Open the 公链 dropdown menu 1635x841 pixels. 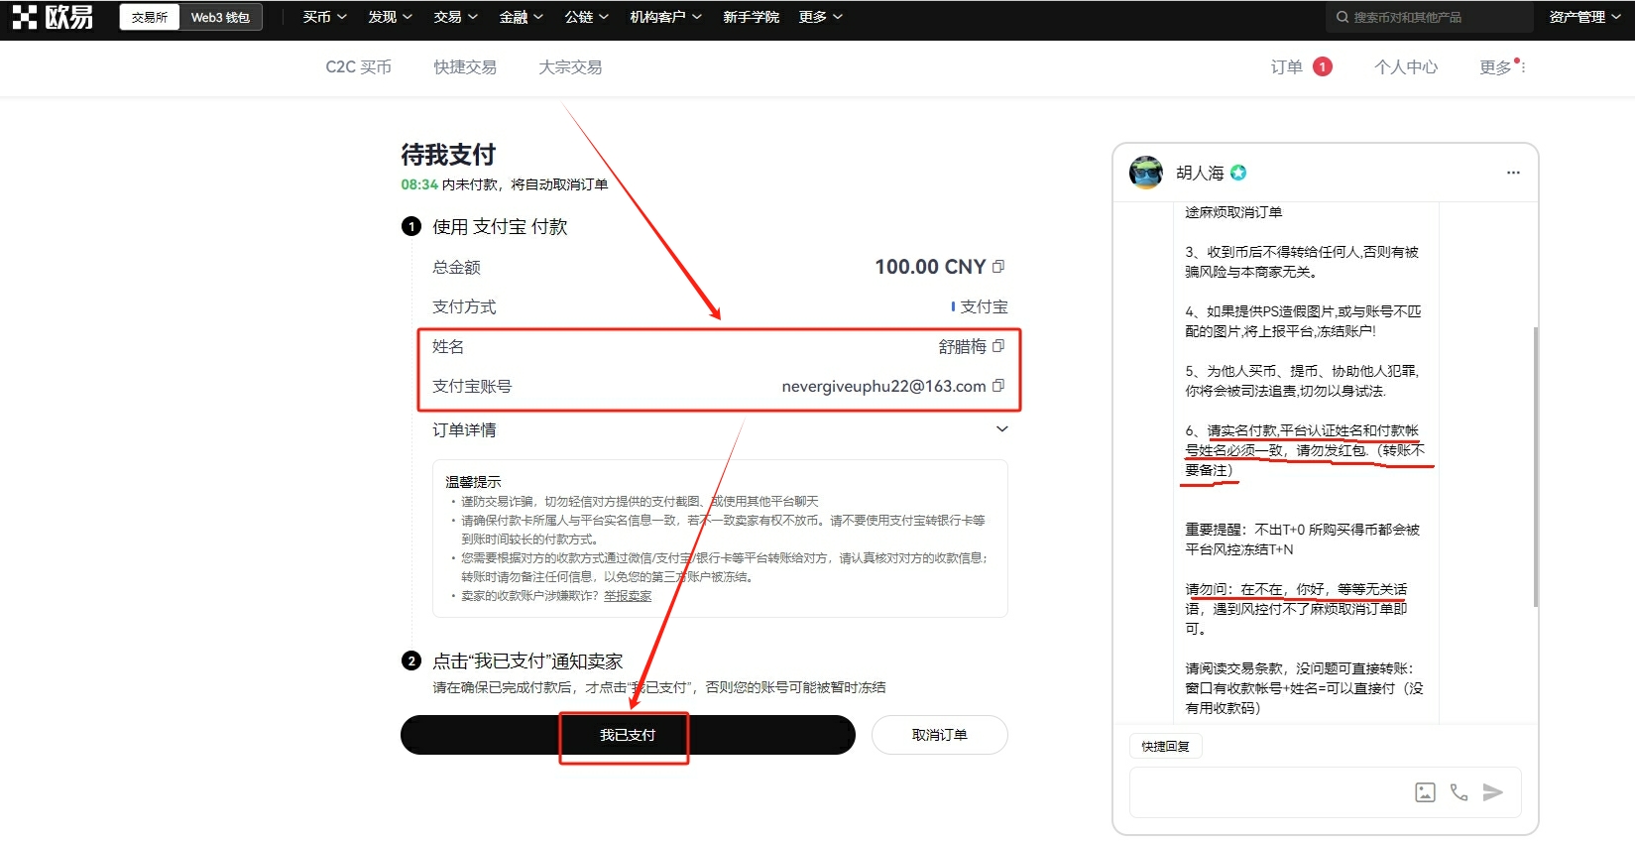tap(587, 17)
